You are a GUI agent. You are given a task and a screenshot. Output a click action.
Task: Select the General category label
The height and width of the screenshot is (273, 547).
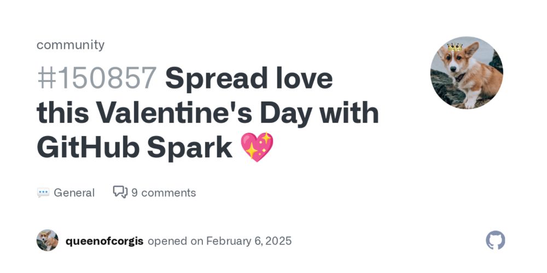[74, 193]
